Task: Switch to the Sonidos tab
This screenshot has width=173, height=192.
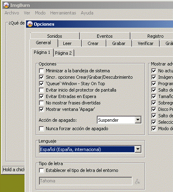Action: click(55, 36)
